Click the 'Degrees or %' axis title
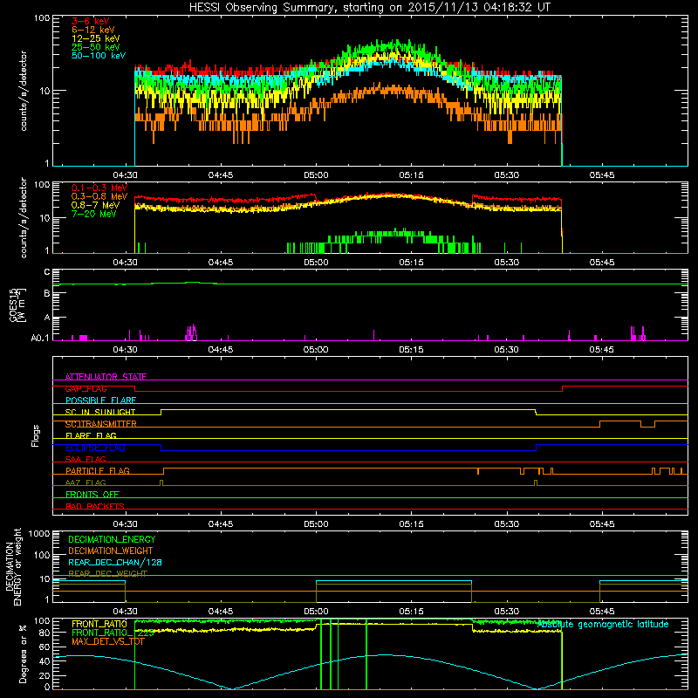 point(23,654)
